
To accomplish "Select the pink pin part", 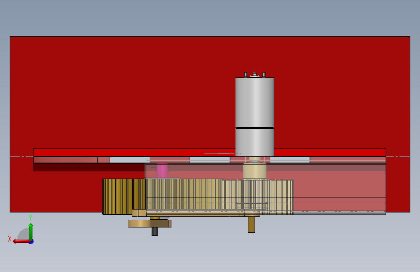I will point(162,170).
